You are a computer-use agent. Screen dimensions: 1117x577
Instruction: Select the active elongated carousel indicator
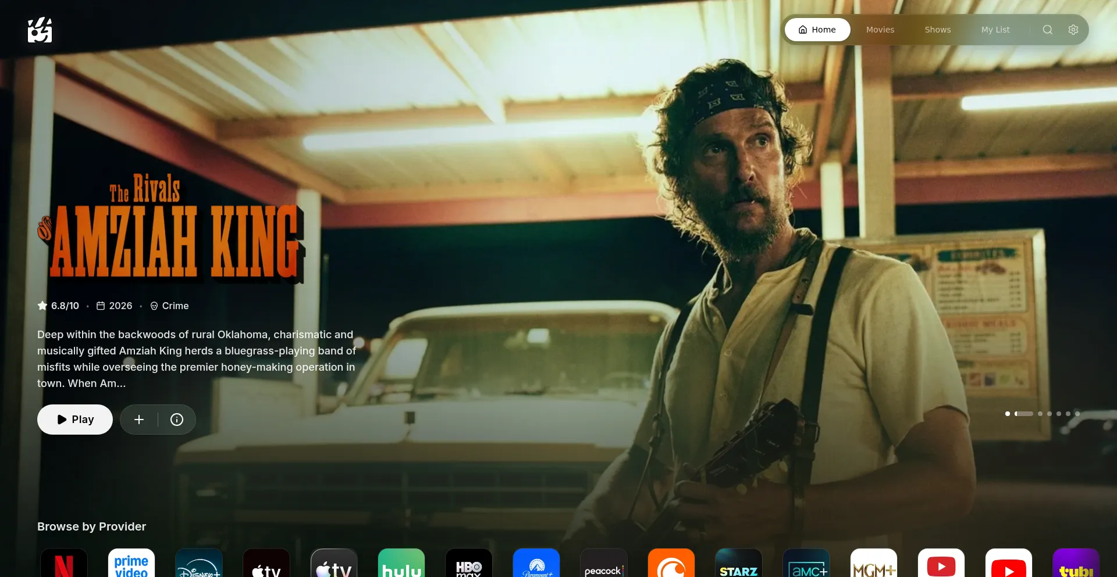pyautogui.click(x=1024, y=414)
